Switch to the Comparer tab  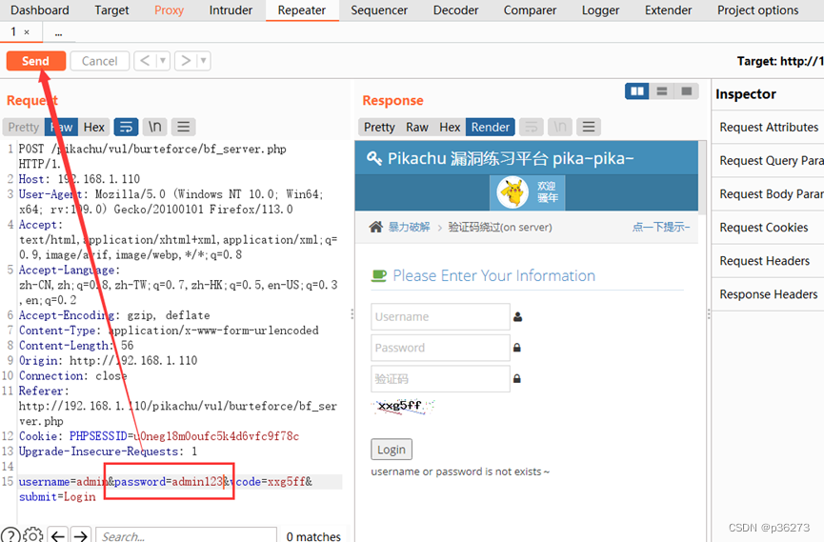[x=530, y=10]
